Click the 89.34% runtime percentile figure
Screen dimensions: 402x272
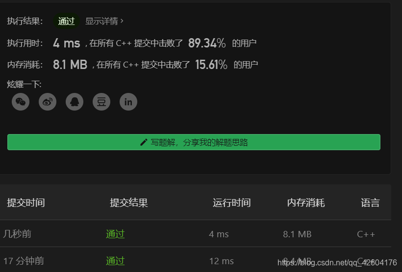207,43
